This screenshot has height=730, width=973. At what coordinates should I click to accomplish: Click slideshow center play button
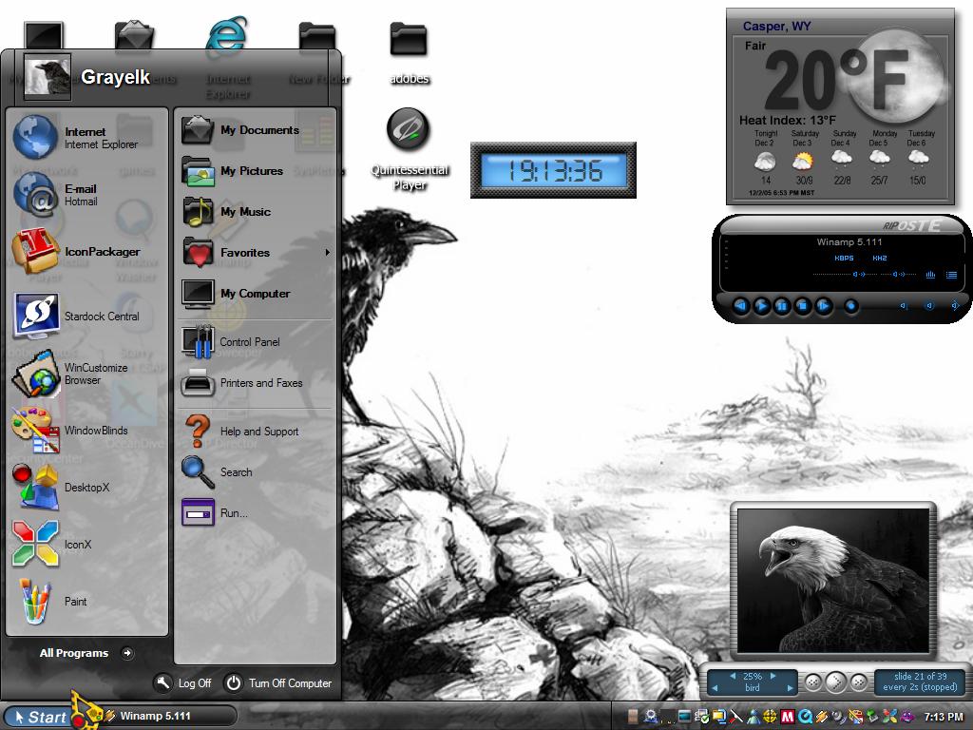pos(836,682)
